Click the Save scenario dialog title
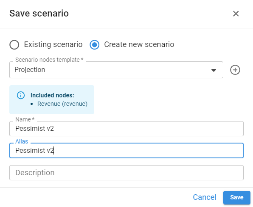The image size is (253, 207). [x=39, y=14]
